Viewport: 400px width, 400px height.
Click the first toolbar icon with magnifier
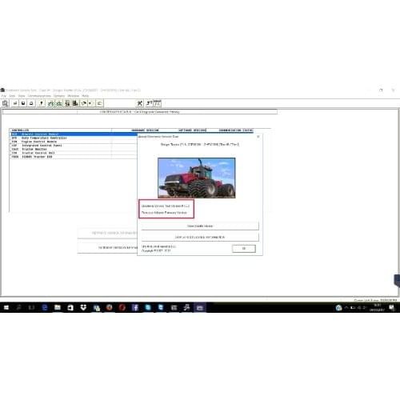(x=6, y=103)
